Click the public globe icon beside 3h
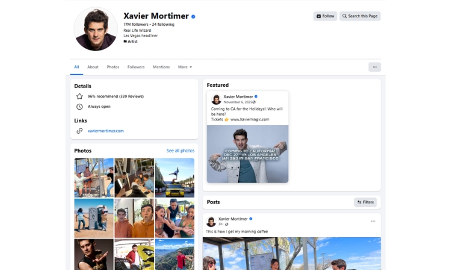Image resolution: width=451 pixels, height=270 pixels. coord(226,224)
